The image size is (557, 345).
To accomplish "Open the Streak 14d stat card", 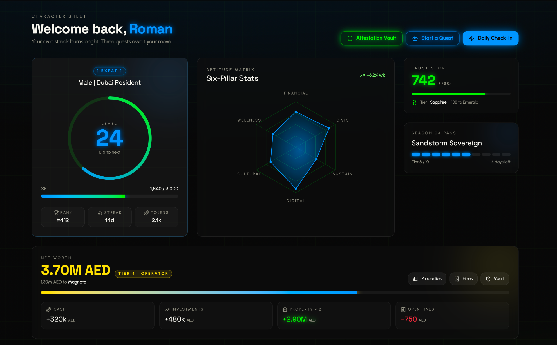I will (110, 217).
